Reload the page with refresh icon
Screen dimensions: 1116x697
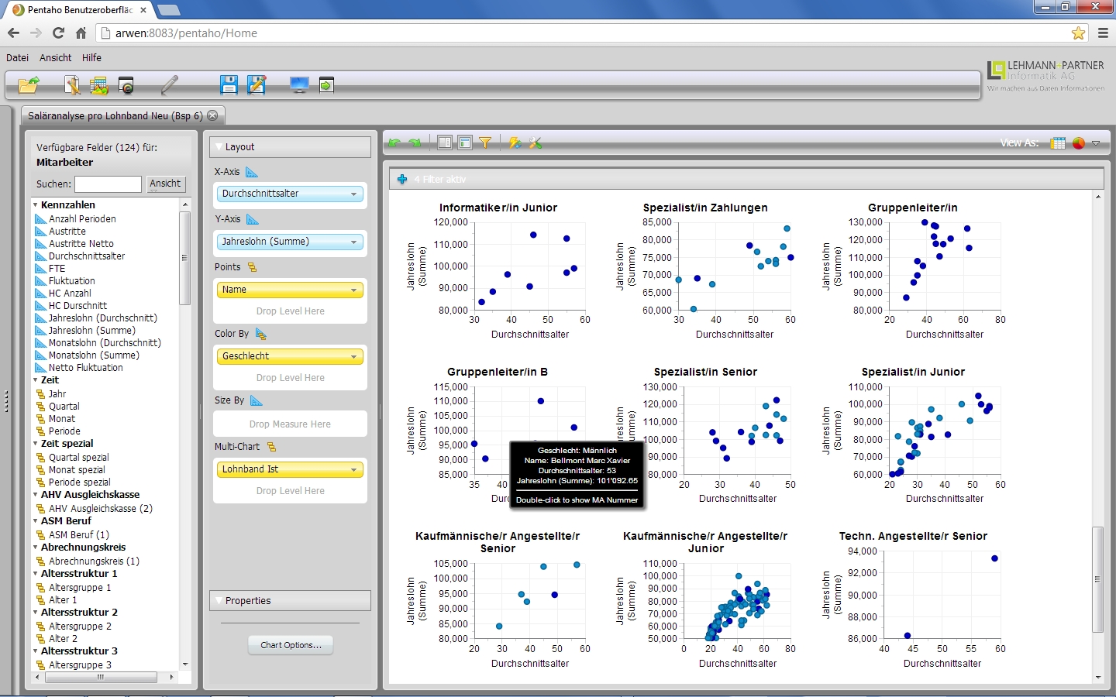pyautogui.click(x=58, y=33)
